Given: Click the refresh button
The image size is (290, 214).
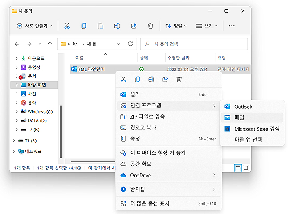Looking at the screenshot, I should coord(130,44).
